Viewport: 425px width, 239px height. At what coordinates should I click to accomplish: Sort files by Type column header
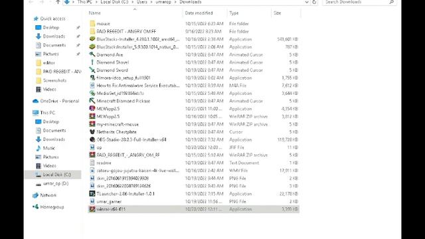point(234,13)
